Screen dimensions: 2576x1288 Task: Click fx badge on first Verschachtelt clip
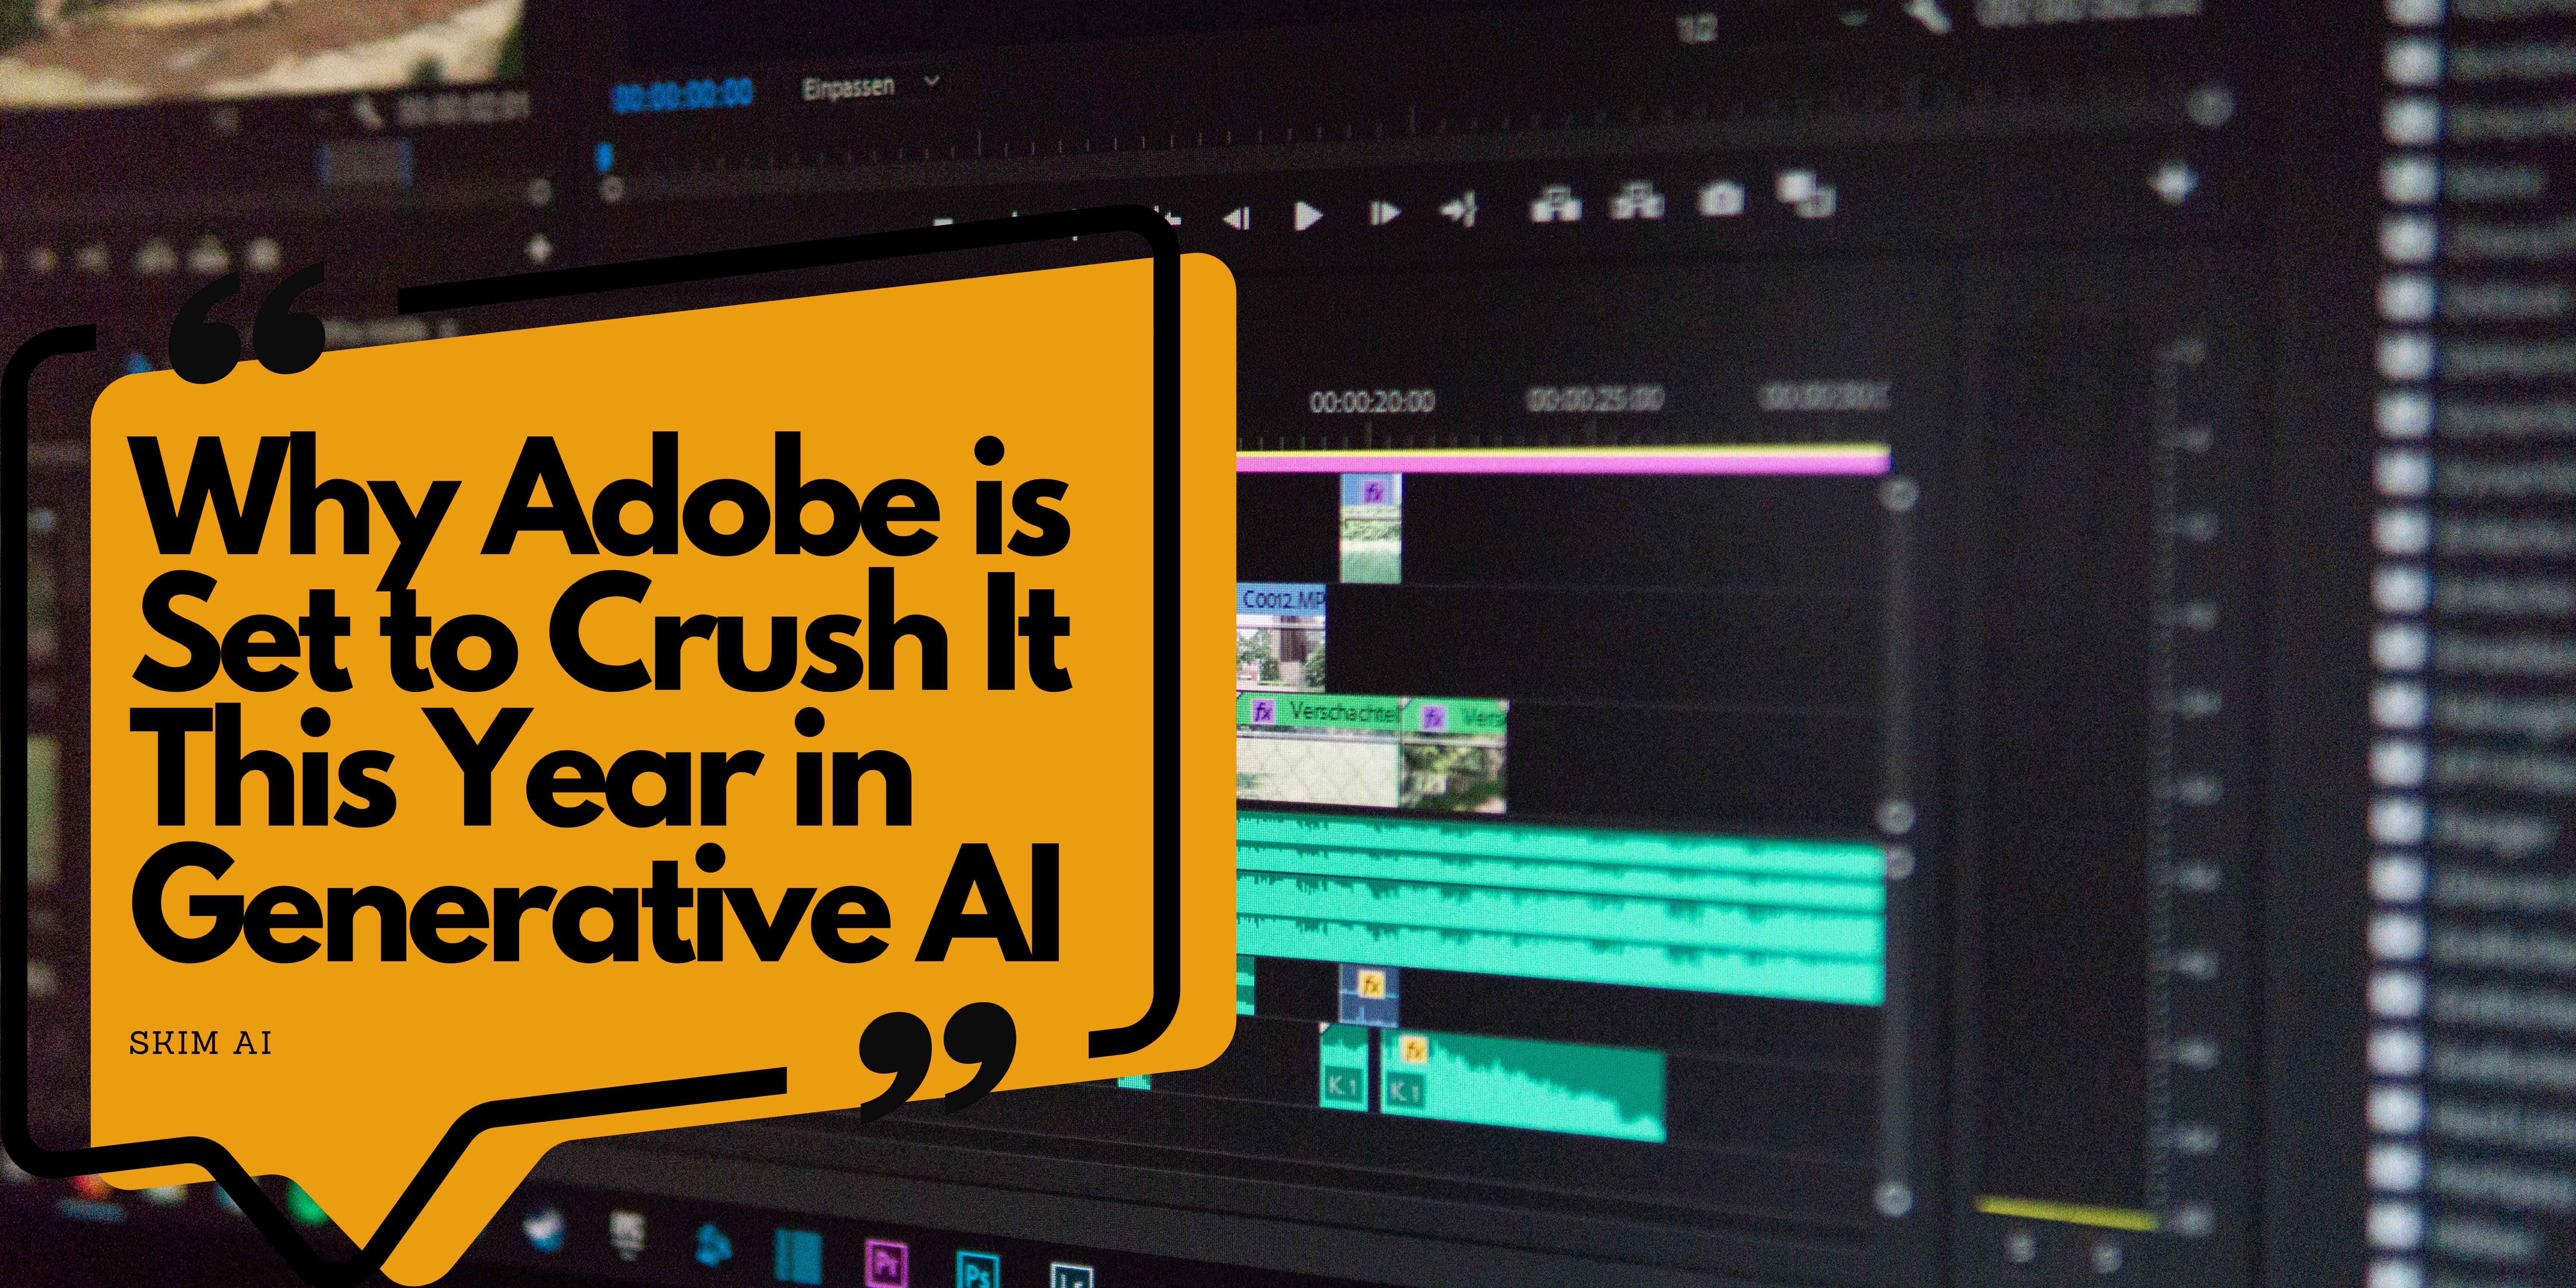click(x=1264, y=712)
